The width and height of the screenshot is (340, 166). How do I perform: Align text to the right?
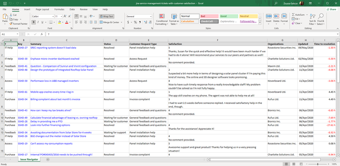[85, 22]
